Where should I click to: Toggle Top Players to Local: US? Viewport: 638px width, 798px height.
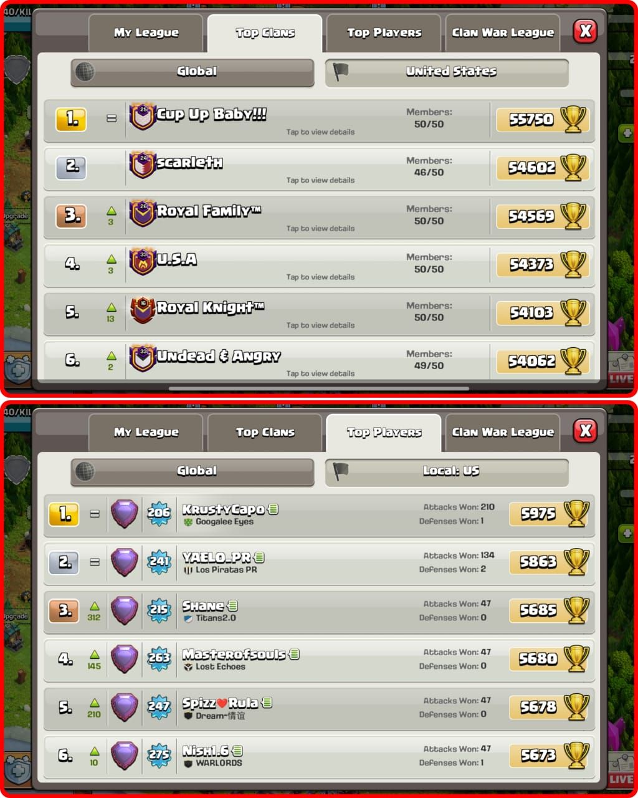[x=447, y=471]
